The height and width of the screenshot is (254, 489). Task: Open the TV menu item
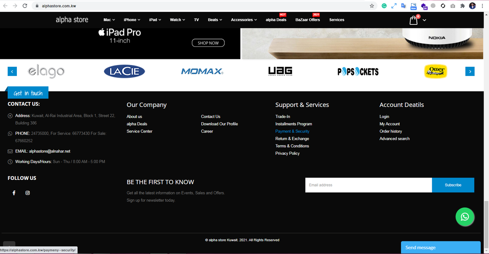tap(196, 20)
